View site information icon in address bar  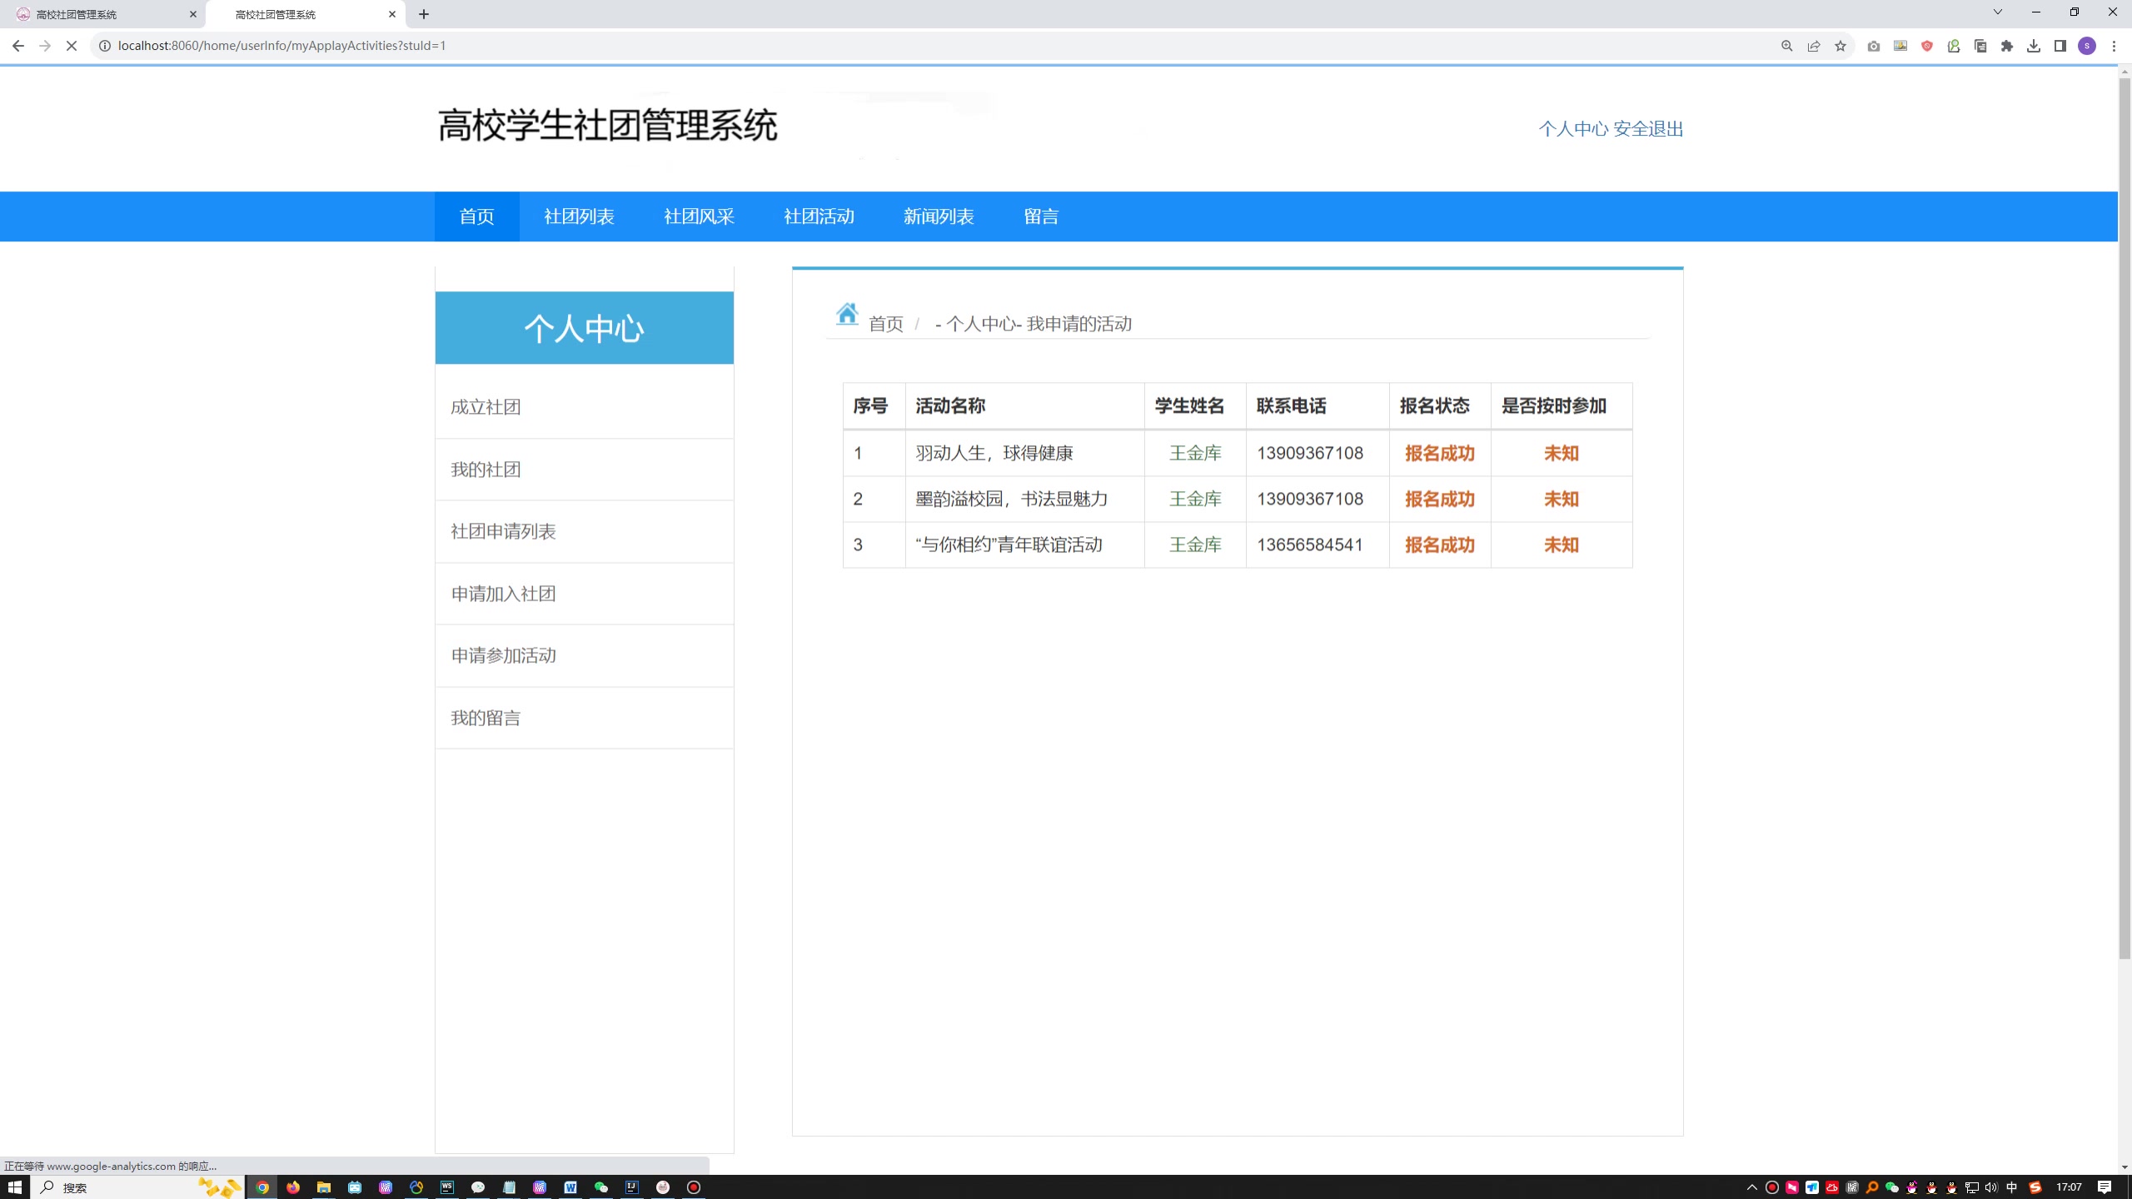click(105, 46)
